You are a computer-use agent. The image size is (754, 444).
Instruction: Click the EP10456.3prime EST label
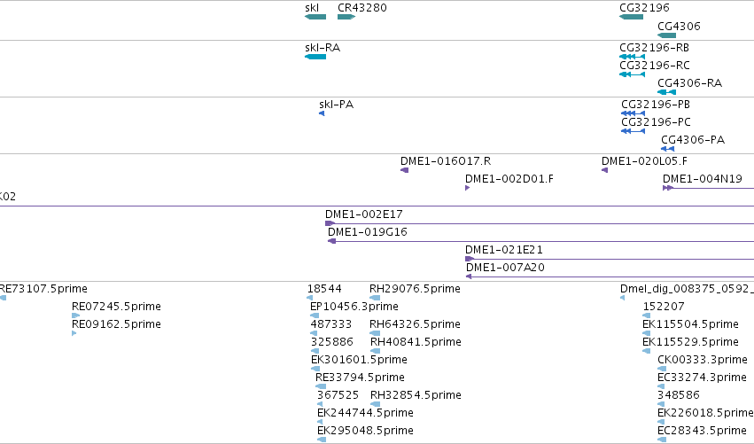tap(354, 307)
